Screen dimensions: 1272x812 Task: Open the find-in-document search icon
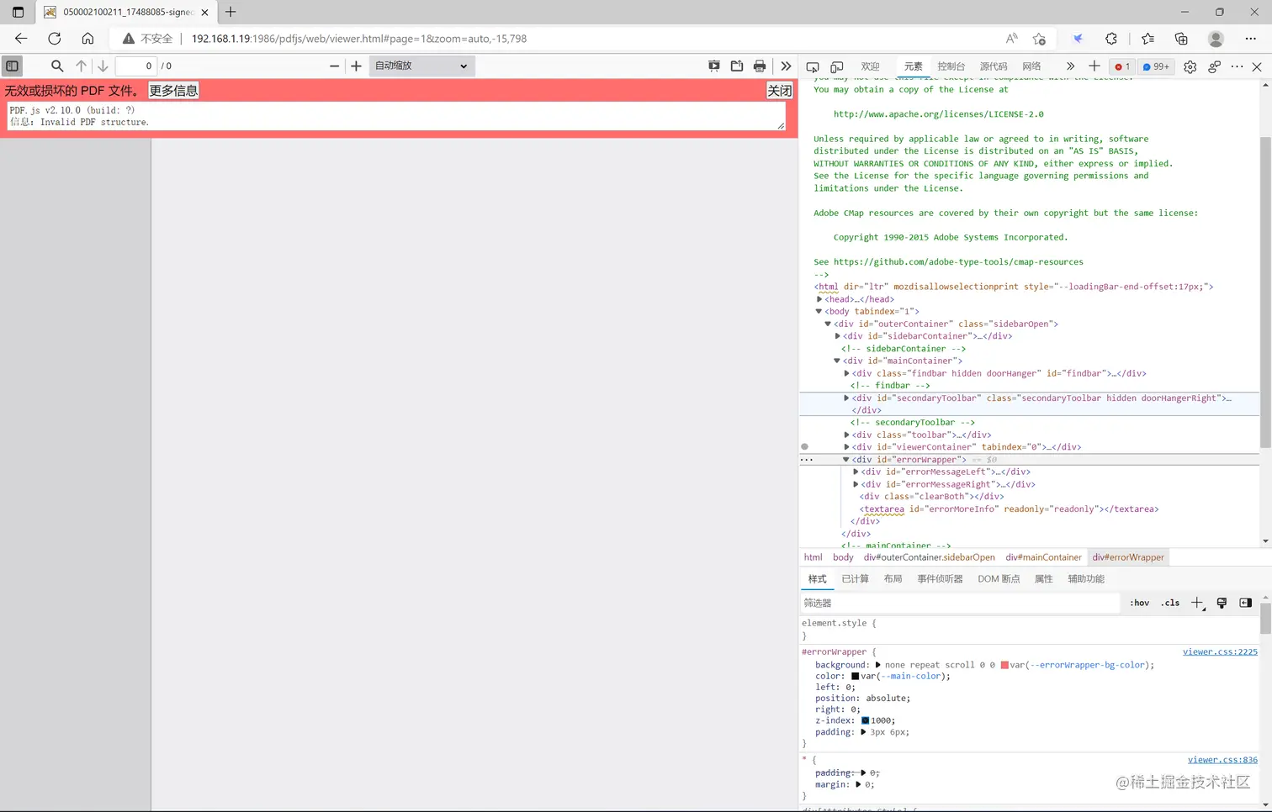click(57, 66)
